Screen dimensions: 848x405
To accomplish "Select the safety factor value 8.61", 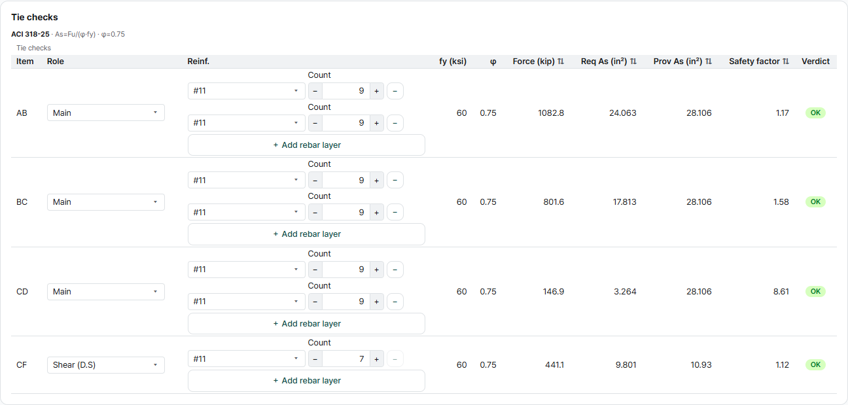I will click(781, 292).
